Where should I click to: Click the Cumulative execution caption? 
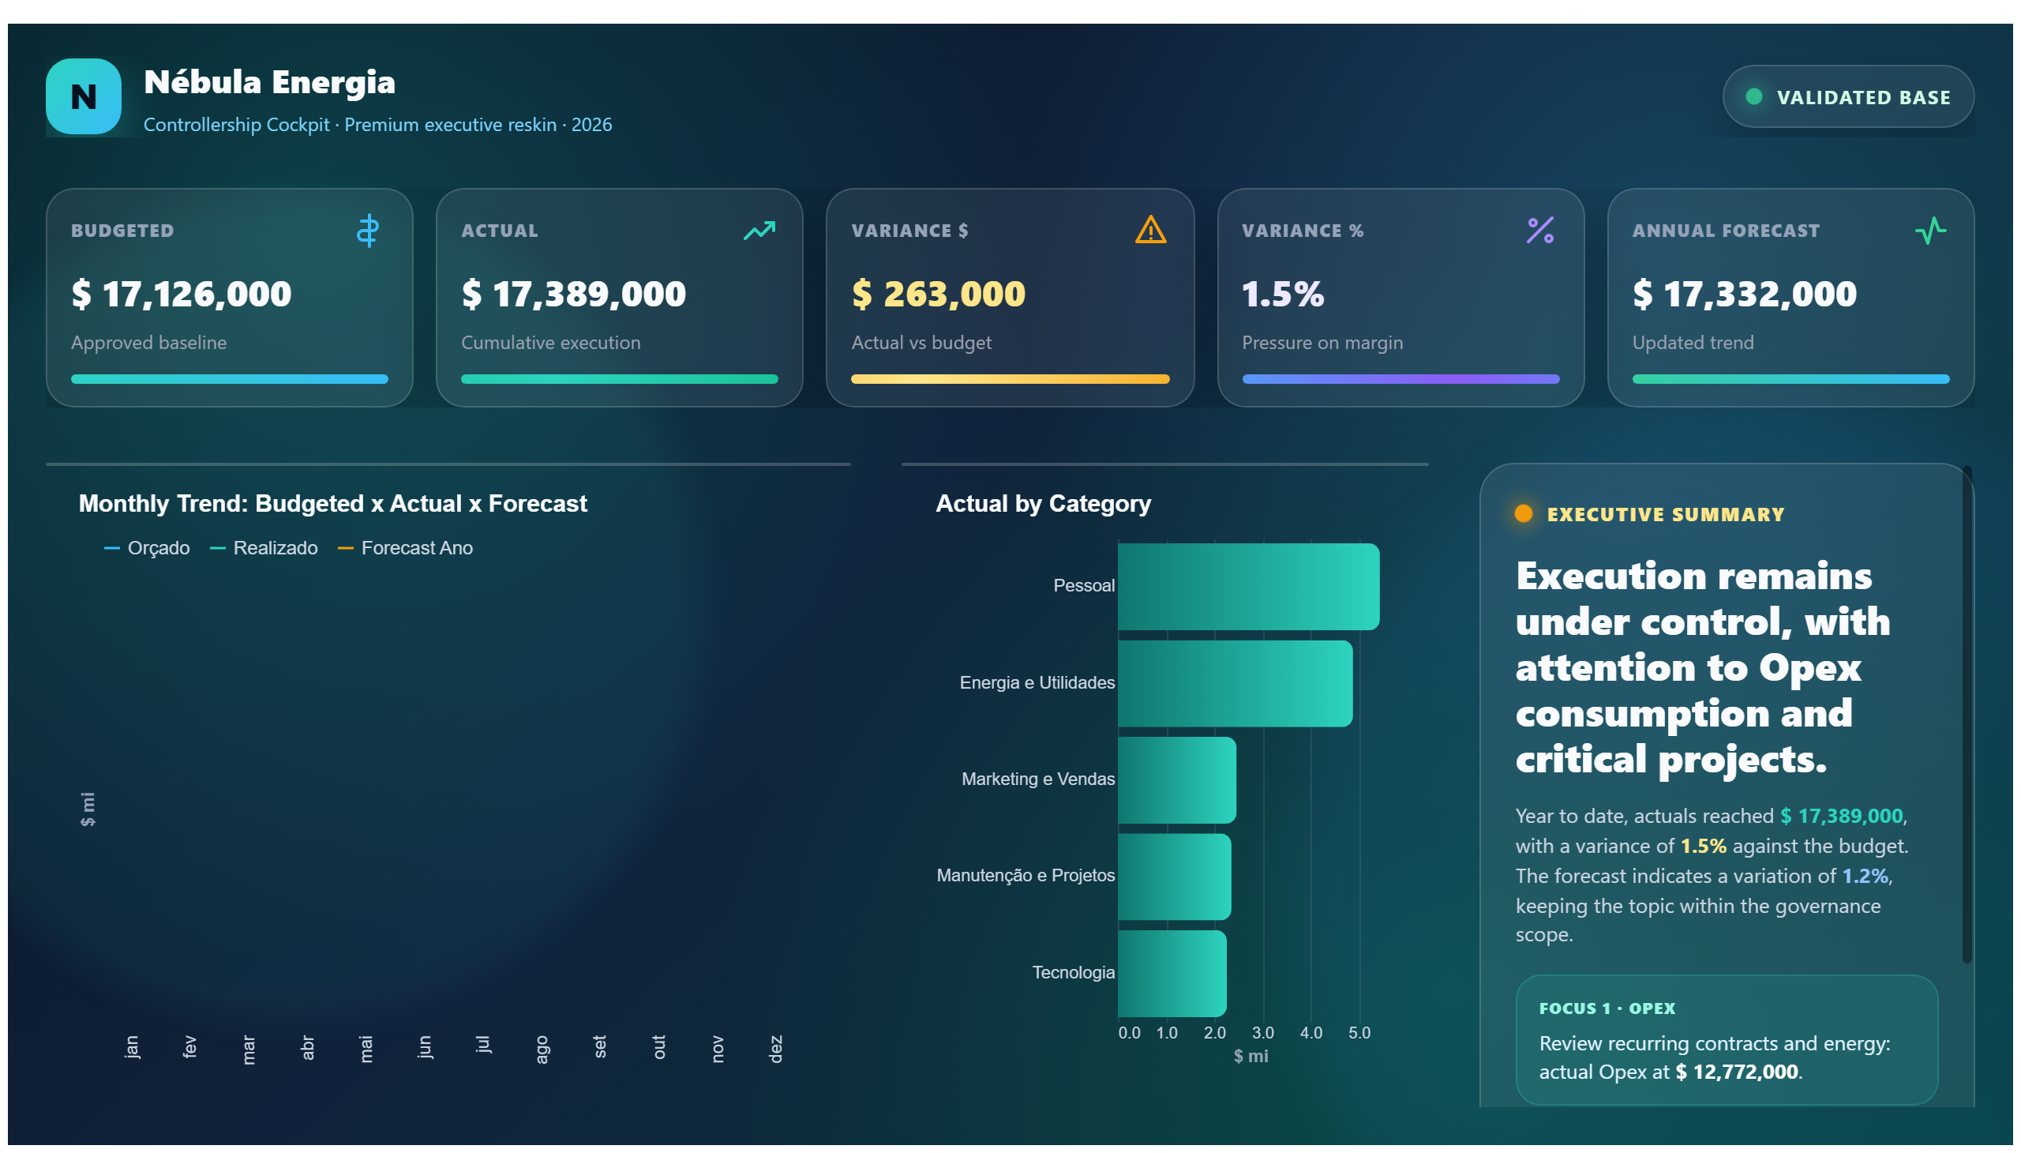tap(551, 343)
